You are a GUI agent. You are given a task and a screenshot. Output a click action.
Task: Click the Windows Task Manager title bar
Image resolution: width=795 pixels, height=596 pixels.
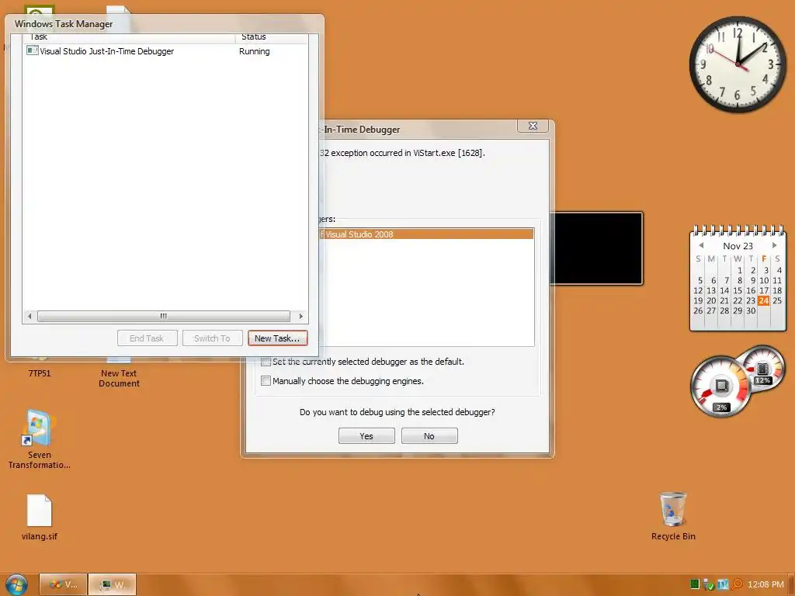click(x=165, y=24)
